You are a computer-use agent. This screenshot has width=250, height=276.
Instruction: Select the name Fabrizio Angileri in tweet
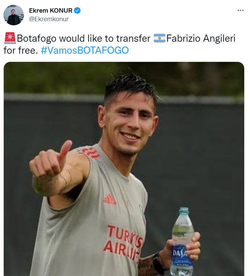(201, 38)
